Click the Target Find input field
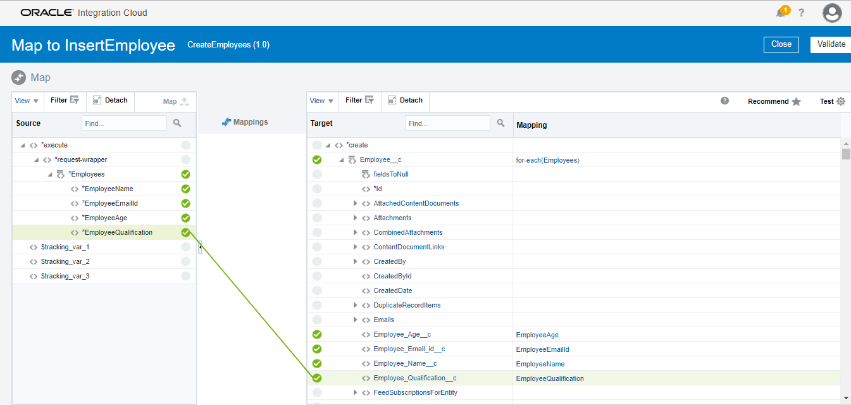 click(447, 123)
